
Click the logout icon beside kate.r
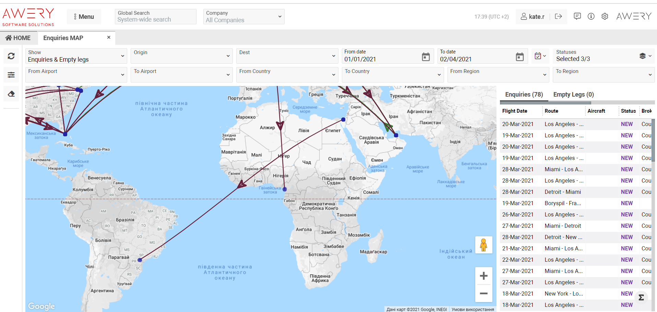coord(558,16)
